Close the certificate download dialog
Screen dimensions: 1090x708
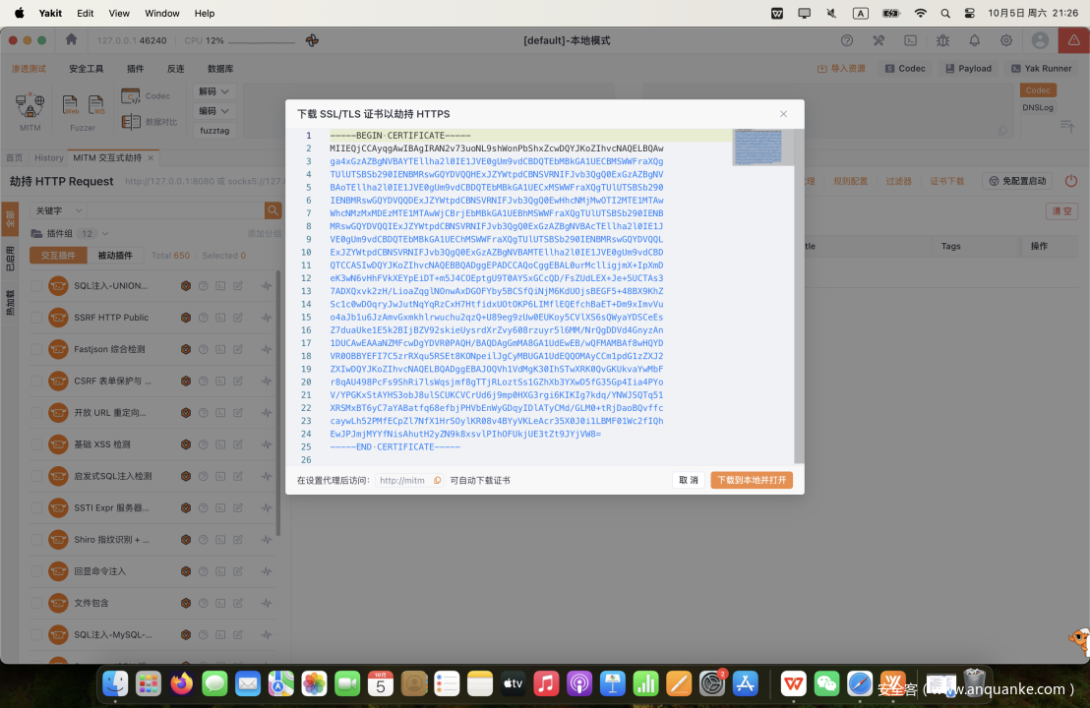click(783, 114)
